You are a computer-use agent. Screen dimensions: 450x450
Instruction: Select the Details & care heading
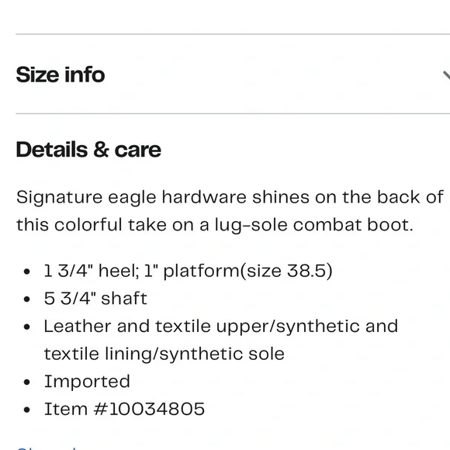click(x=88, y=150)
